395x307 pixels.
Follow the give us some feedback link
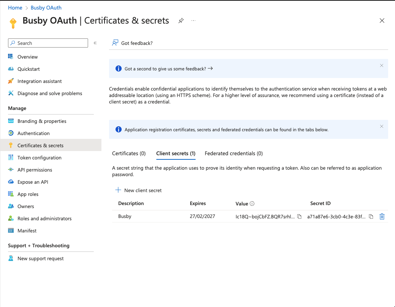click(x=169, y=68)
